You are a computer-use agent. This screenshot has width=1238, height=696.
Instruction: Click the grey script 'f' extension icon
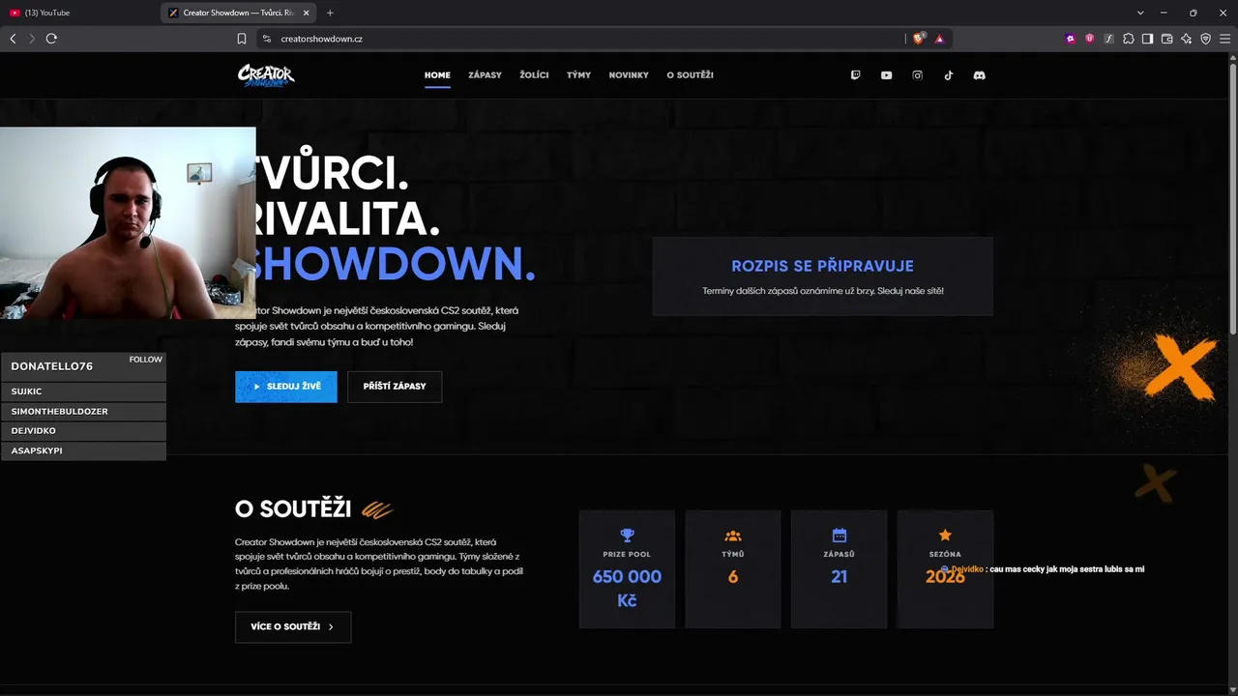tap(1109, 39)
